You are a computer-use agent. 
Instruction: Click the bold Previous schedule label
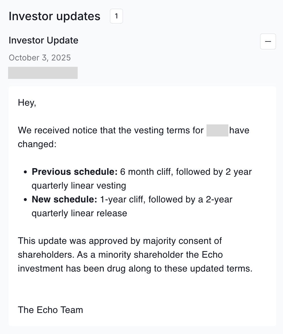point(74,172)
